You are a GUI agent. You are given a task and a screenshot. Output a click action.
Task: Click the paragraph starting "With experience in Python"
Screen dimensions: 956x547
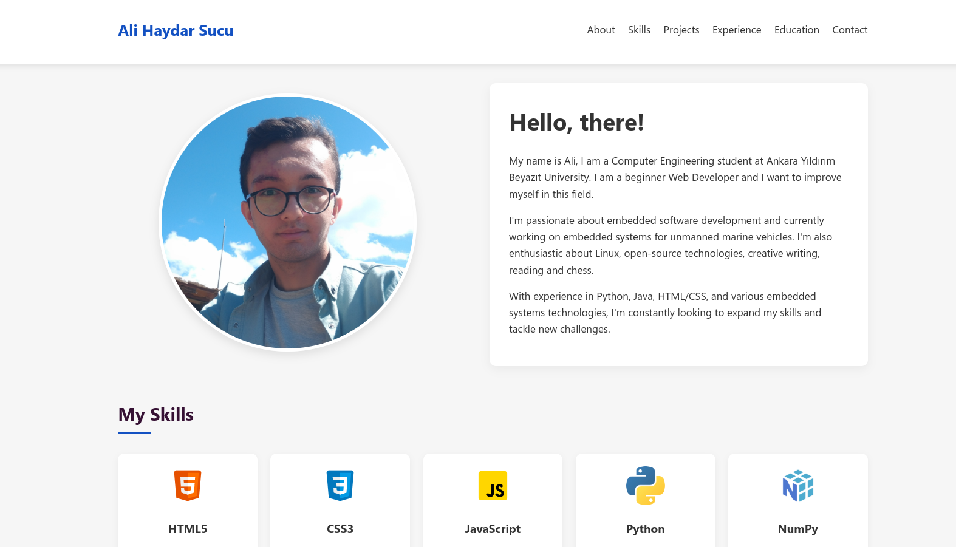pyautogui.click(x=678, y=313)
